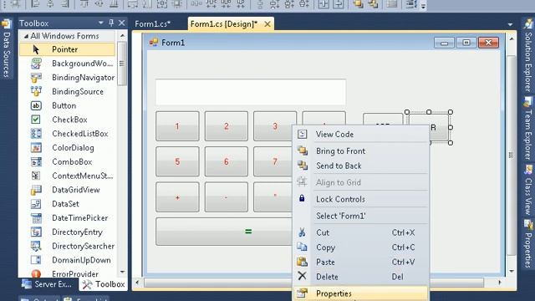Select the DataSet component
The height and width of the screenshot is (301, 535).
67,204
